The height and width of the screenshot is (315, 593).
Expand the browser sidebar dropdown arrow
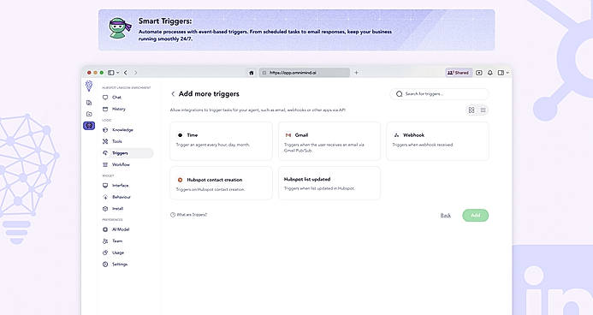(x=117, y=73)
